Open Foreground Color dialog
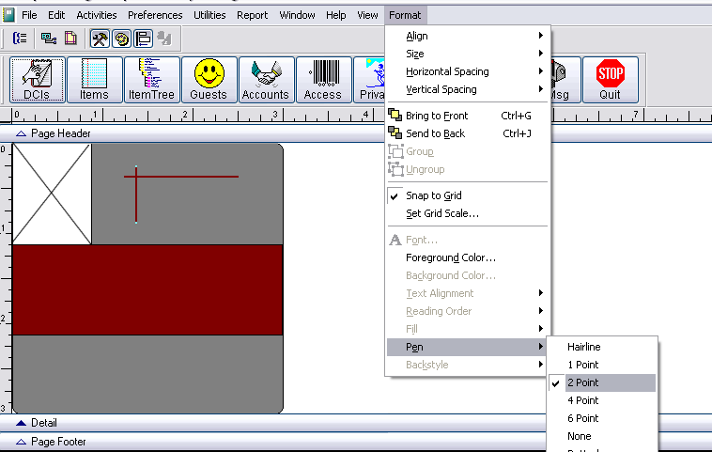Viewport: 712px width, 452px height. (x=467, y=257)
